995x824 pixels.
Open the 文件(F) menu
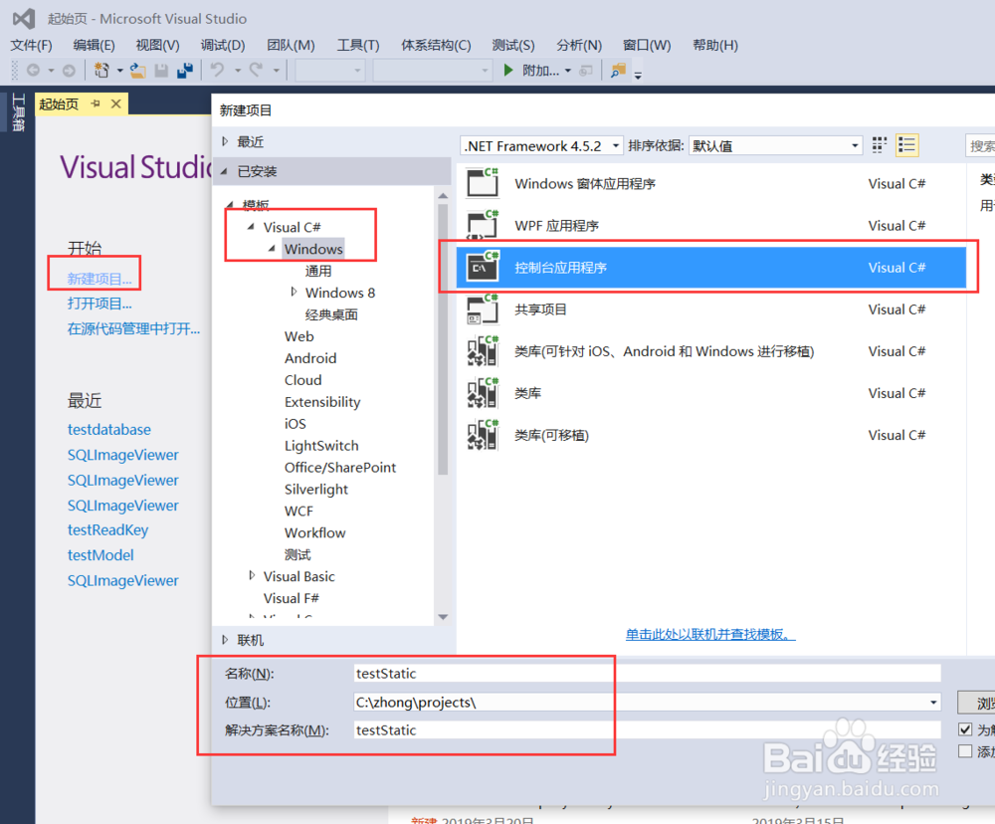[x=31, y=45]
